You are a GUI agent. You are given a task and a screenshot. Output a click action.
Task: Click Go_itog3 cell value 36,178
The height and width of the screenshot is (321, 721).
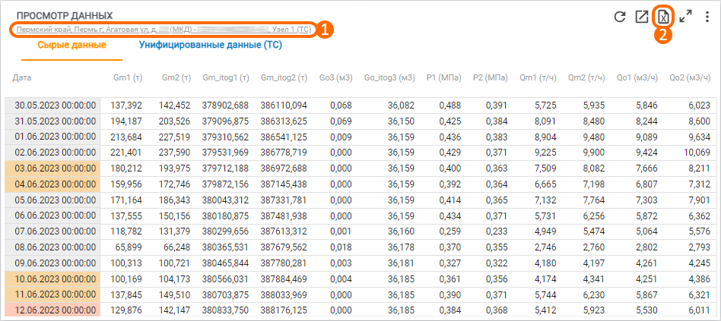[401, 247]
